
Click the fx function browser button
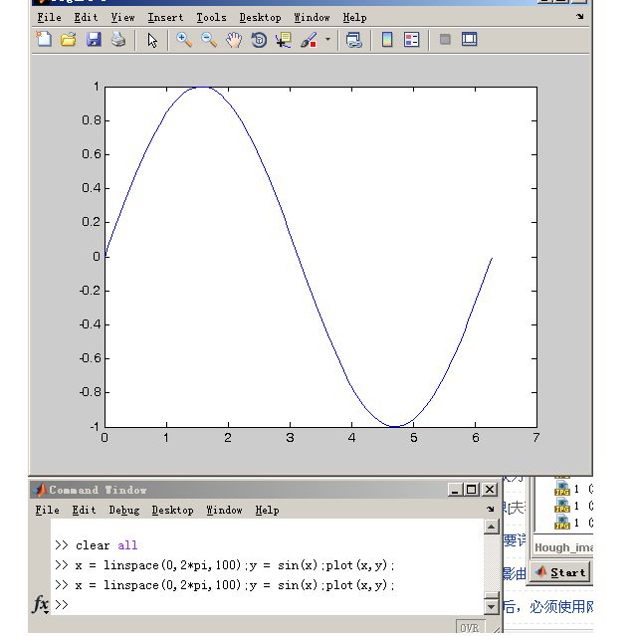click(x=41, y=604)
